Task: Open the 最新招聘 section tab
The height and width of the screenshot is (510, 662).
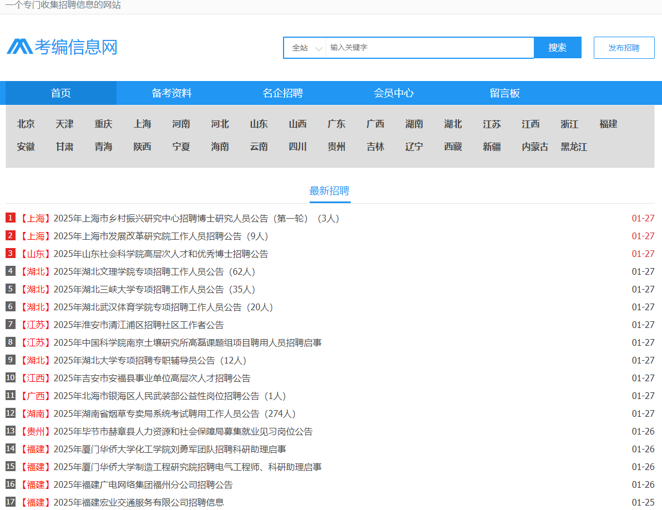Action: [x=330, y=191]
